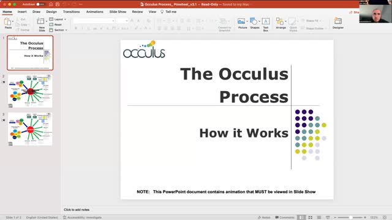Open the font size combo box

point(122,21)
